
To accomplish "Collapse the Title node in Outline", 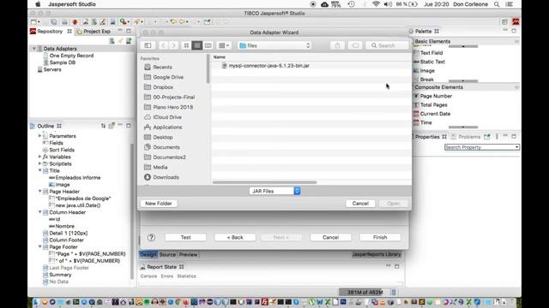I will [40, 171].
